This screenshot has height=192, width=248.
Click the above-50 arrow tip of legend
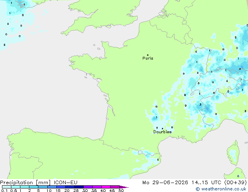click(124, 187)
